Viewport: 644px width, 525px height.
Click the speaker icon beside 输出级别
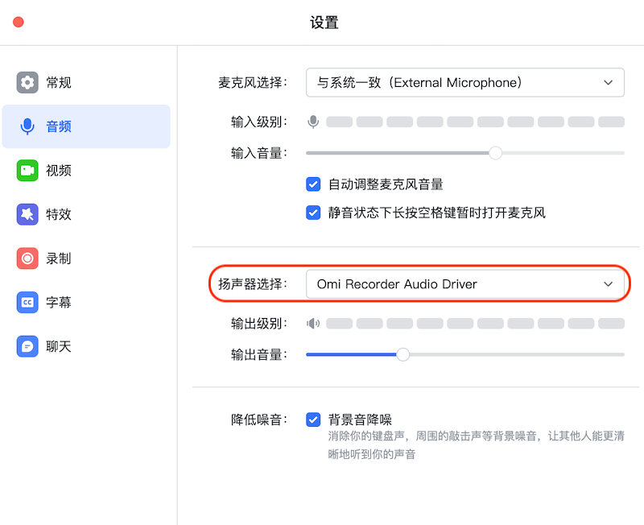tap(313, 323)
